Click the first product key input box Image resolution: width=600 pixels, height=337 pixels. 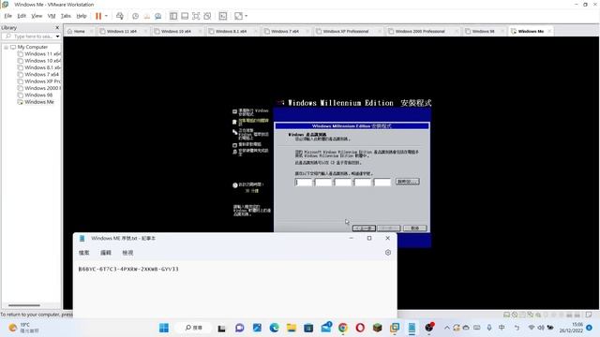[304, 183]
